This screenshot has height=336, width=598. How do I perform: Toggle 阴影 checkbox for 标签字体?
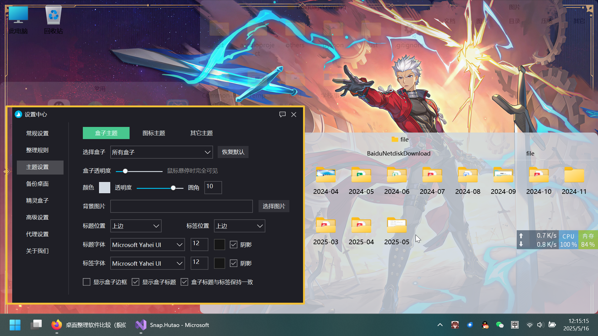point(234,264)
